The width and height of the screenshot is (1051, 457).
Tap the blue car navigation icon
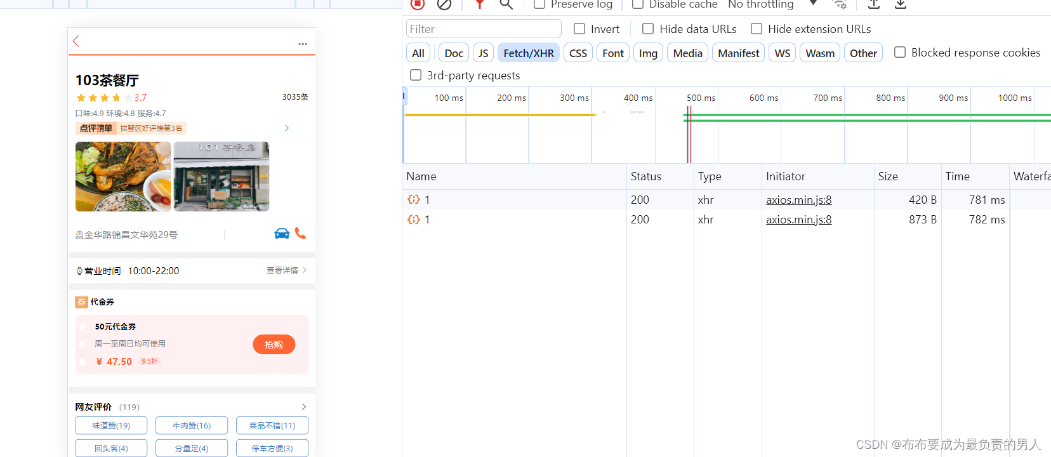click(x=282, y=234)
